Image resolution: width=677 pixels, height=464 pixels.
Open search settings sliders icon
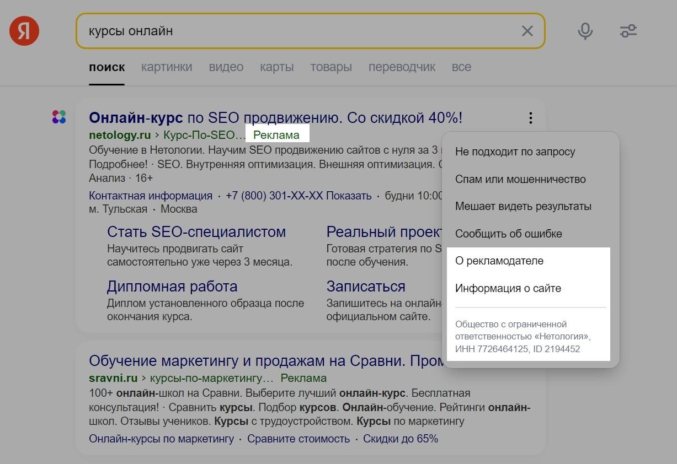pos(628,31)
